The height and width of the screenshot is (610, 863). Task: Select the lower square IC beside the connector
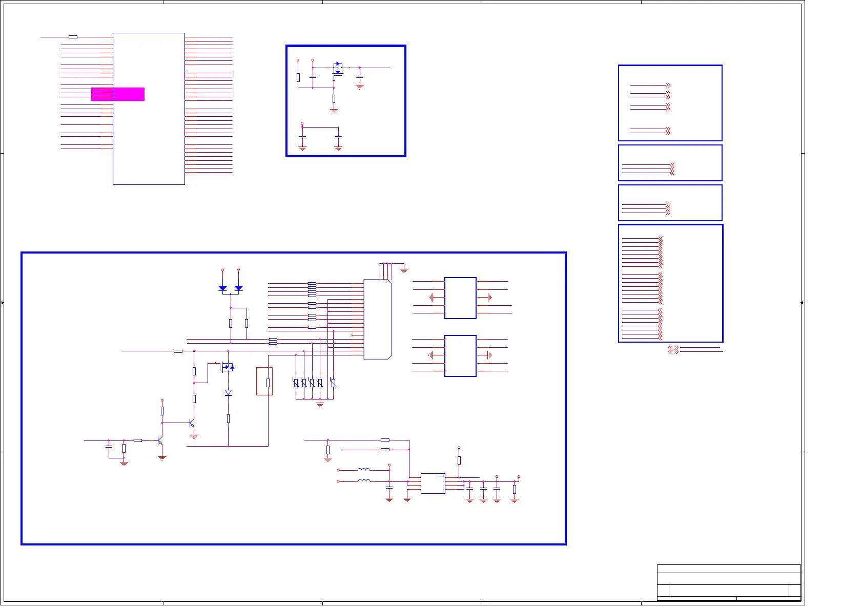460,356
